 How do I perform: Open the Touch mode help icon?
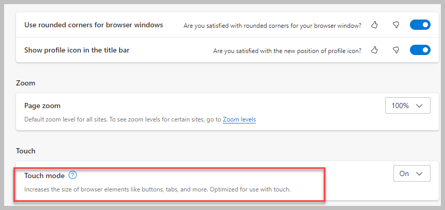pyautogui.click(x=73, y=175)
